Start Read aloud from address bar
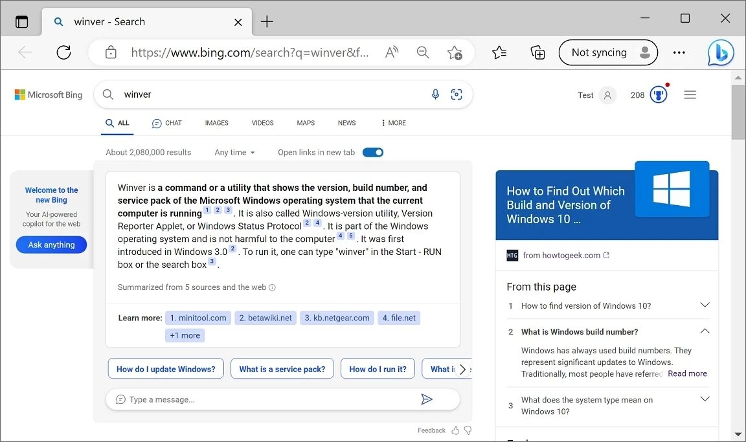The width and height of the screenshot is (746, 442). [x=392, y=52]
